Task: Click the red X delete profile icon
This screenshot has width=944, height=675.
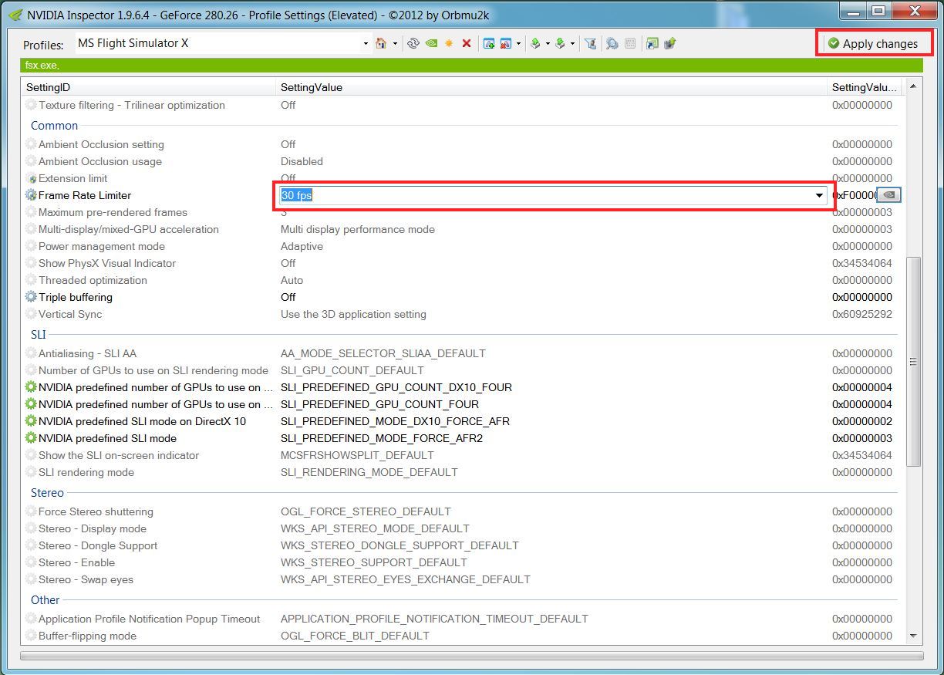Action: (467, 44)
